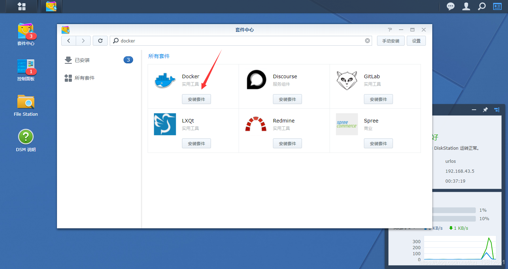Focus the package search field
This screenshot has height=269, width=508.
[241, 41]
